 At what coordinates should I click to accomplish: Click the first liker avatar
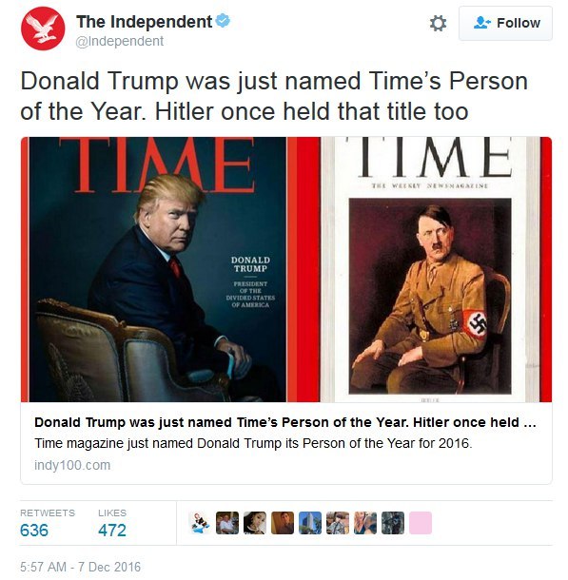tap(200, 523)
